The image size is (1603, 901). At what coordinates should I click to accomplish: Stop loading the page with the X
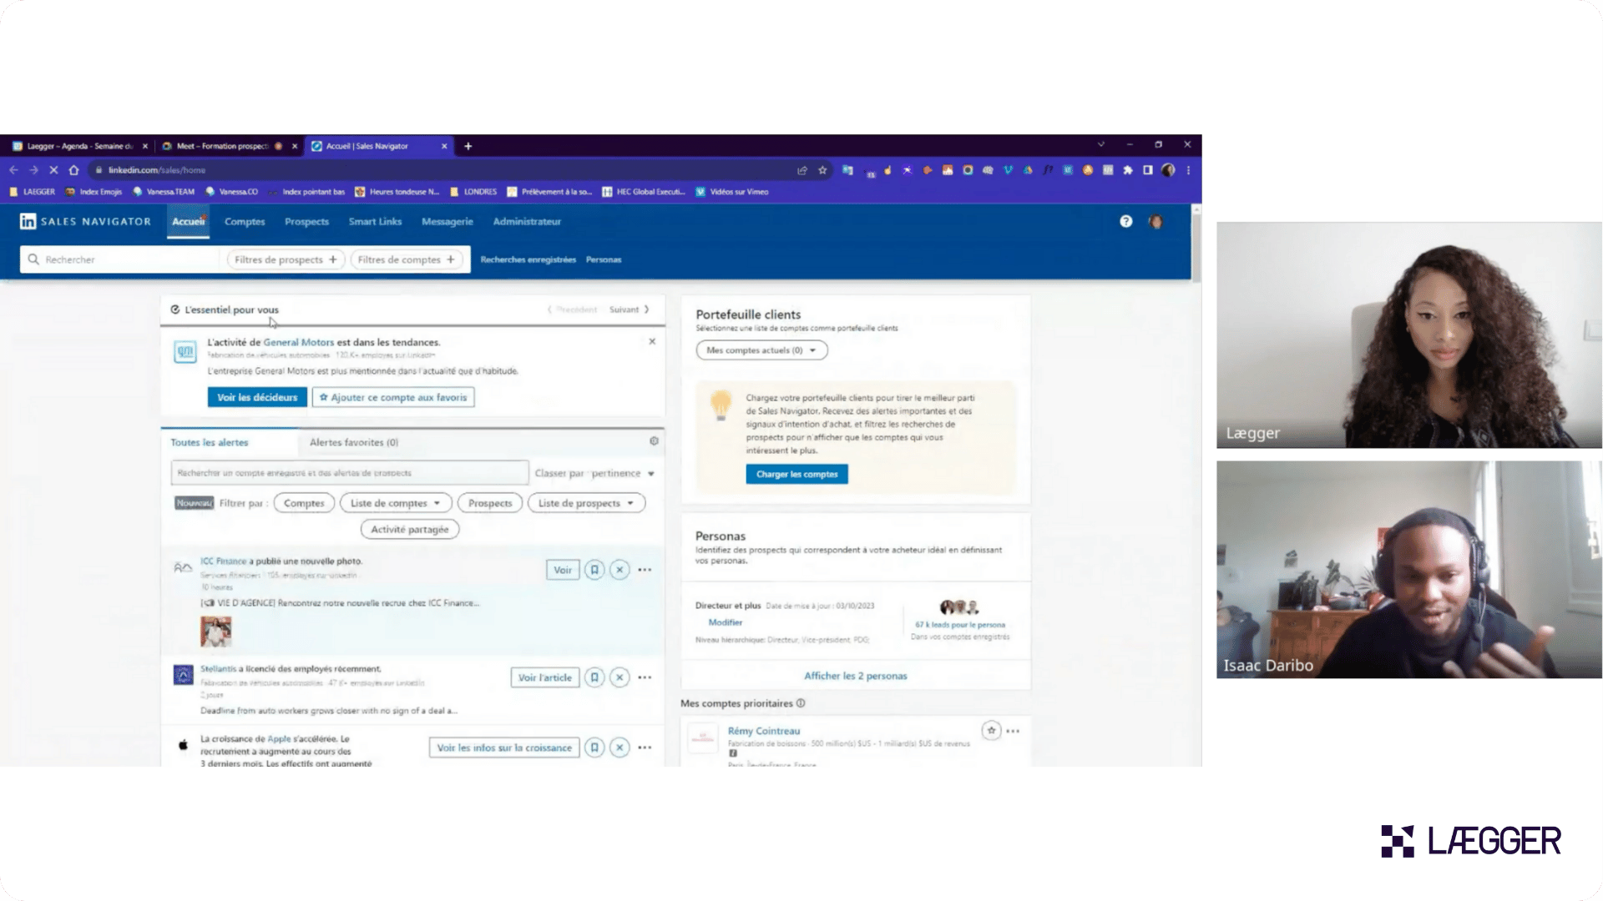click(53, 170)
